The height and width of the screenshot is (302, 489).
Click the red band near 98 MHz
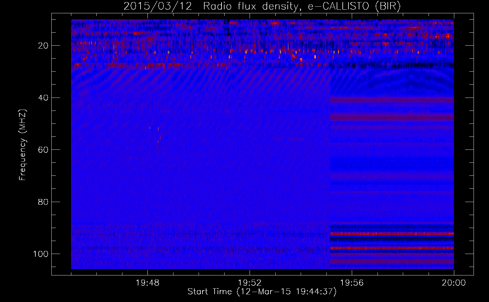click(x=392, y=248)
